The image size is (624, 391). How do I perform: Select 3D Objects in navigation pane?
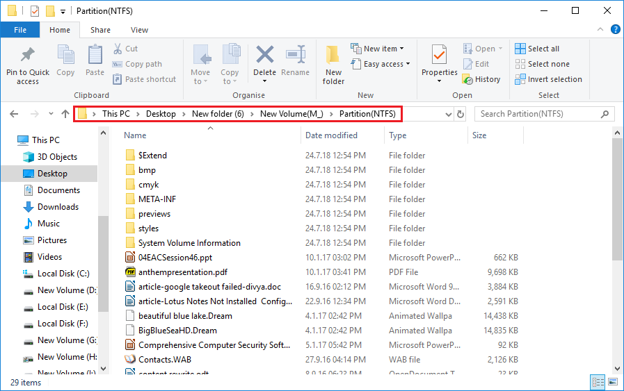tap(57, 156)
